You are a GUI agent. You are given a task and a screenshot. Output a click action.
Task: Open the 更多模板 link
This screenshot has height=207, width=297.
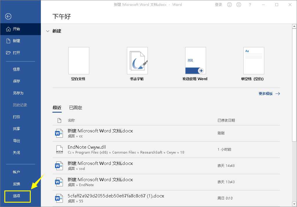(265, 93)
